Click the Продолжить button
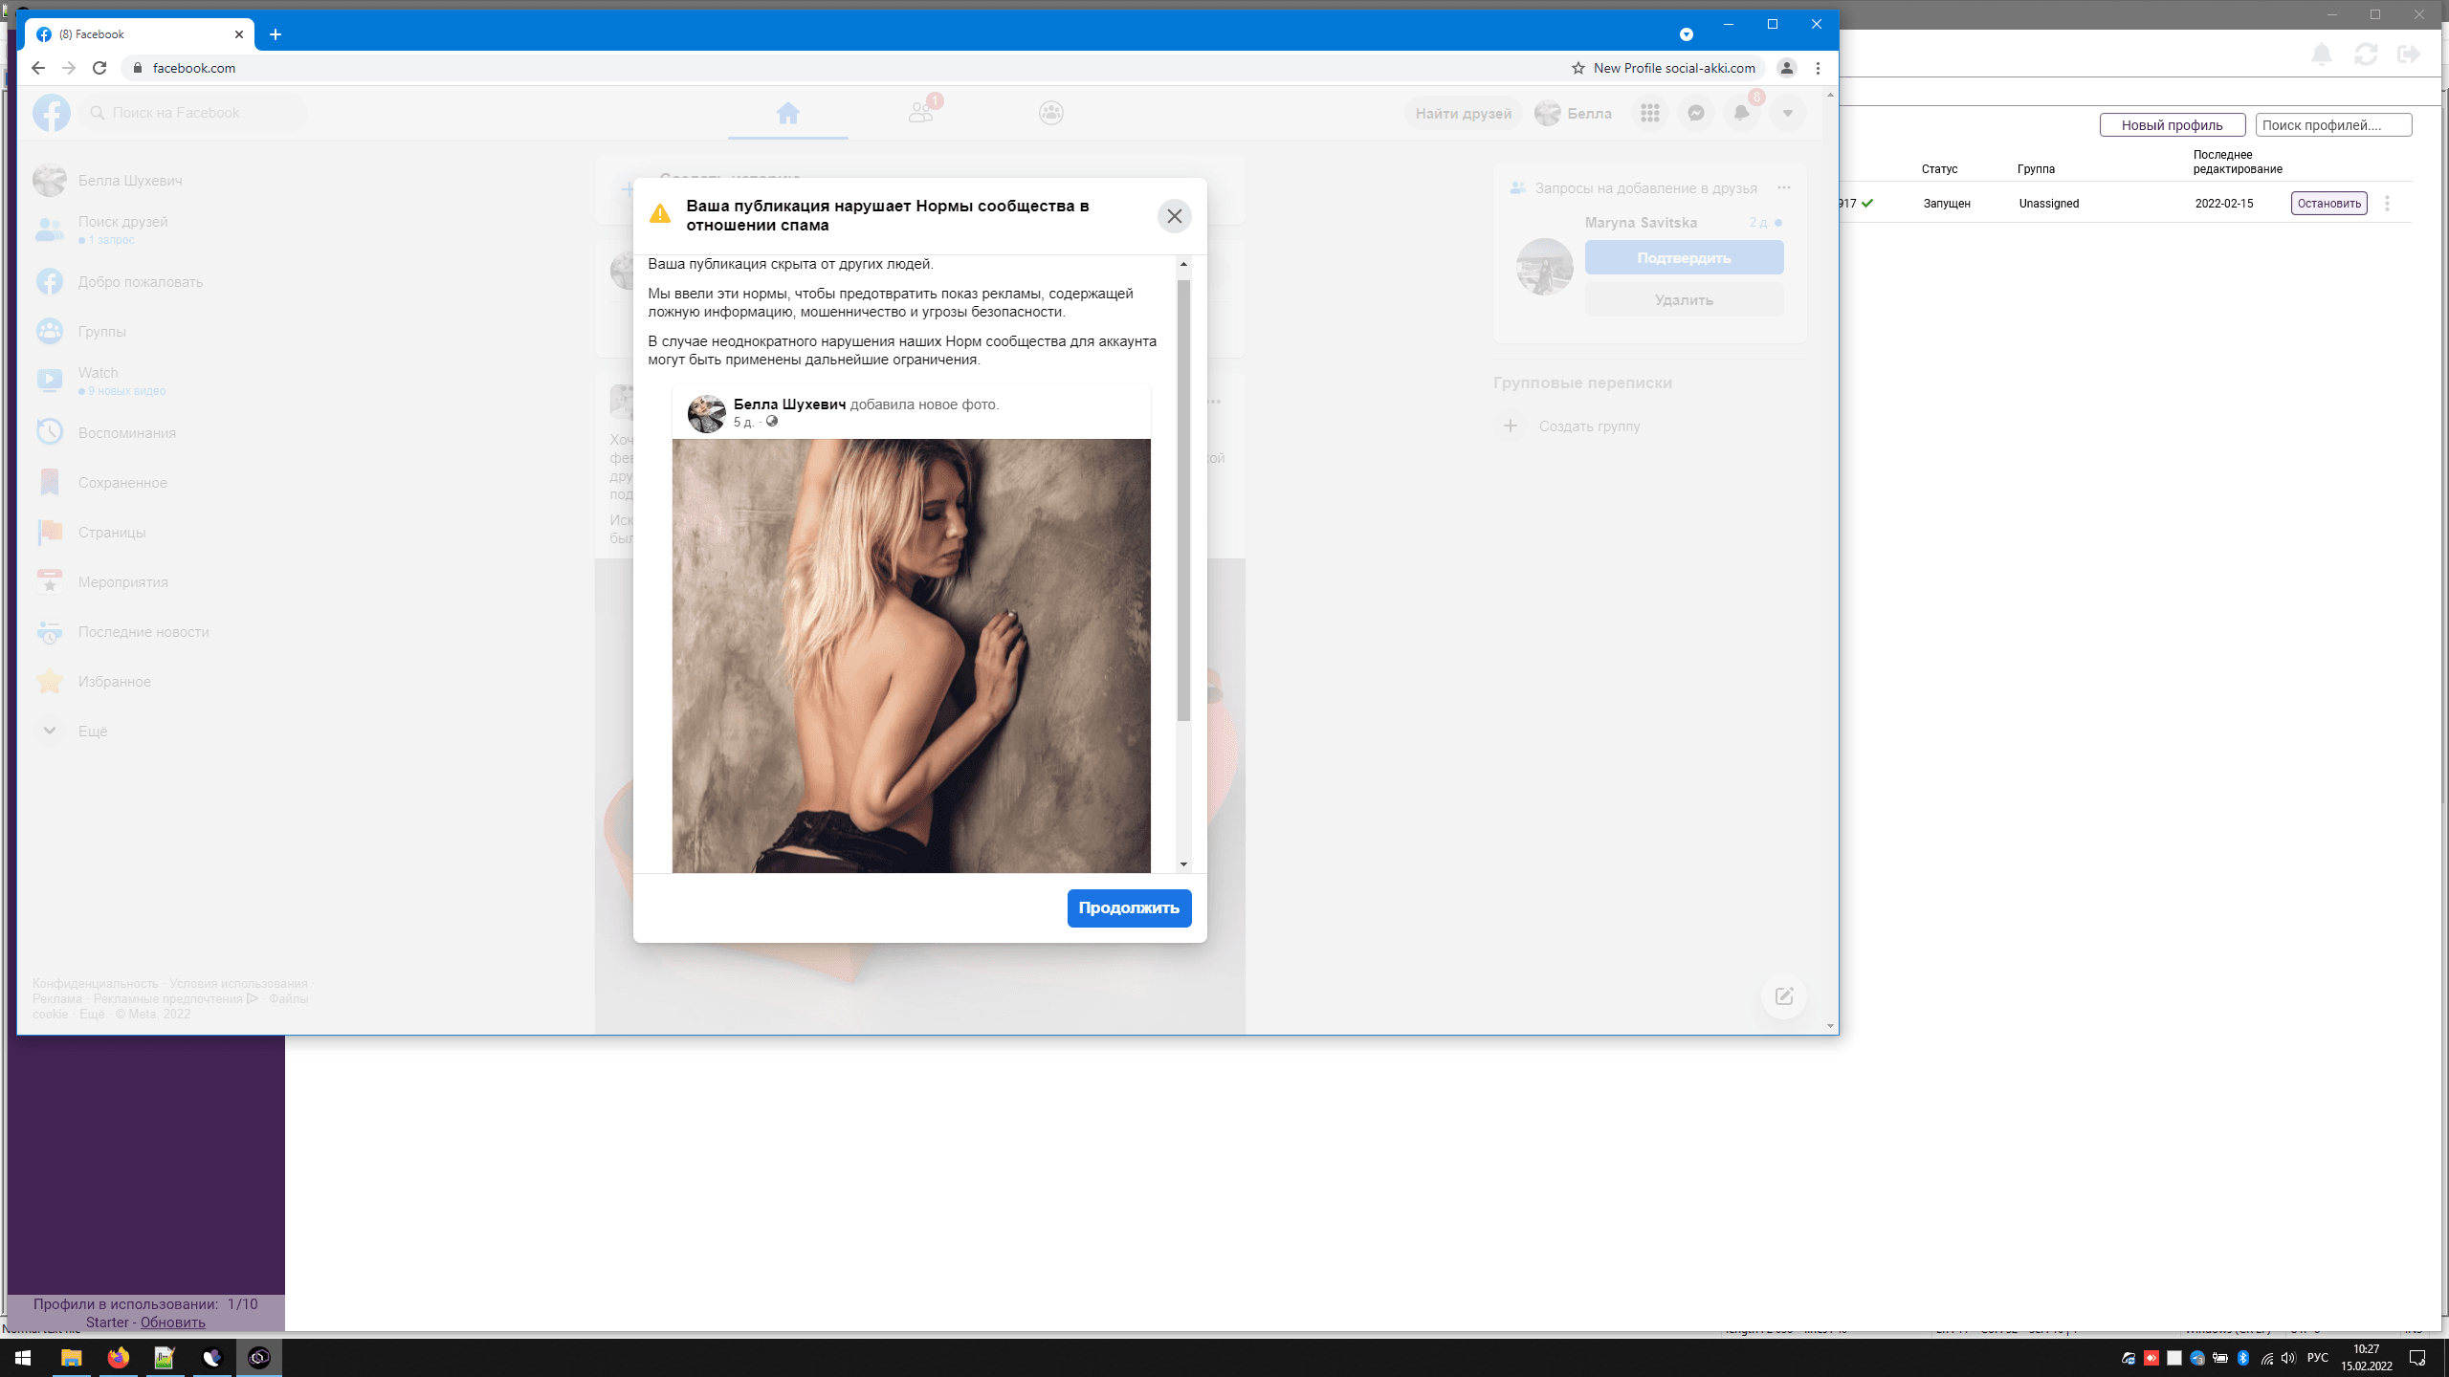This screenshot has width=2449, height=1377. tap(1129, 907)
